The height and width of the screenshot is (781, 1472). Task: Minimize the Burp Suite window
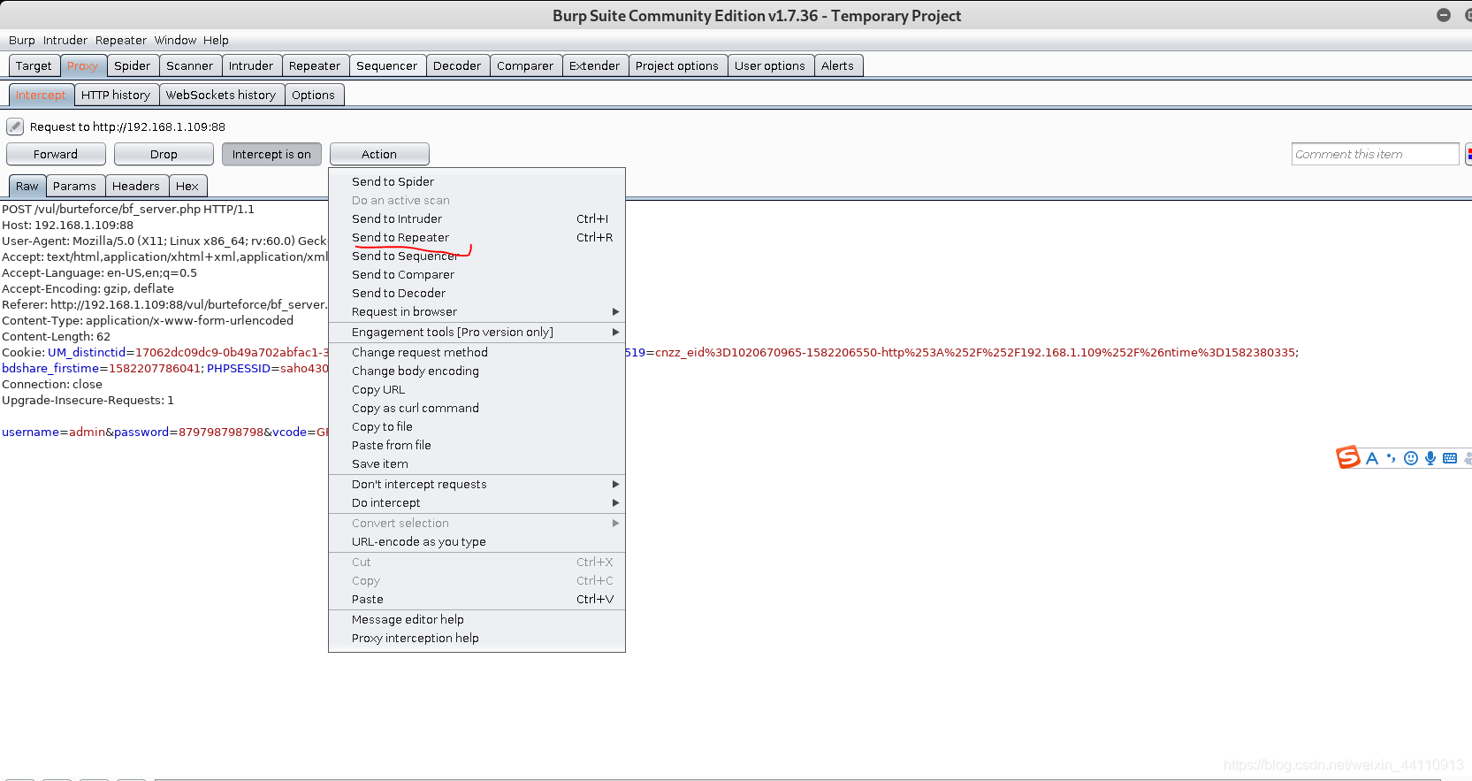1444,15
